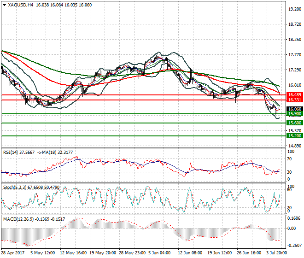This screenshot has height=258, width=304.
Task: Click the 18.250 price scale value
Action: (x=295, y=40)
